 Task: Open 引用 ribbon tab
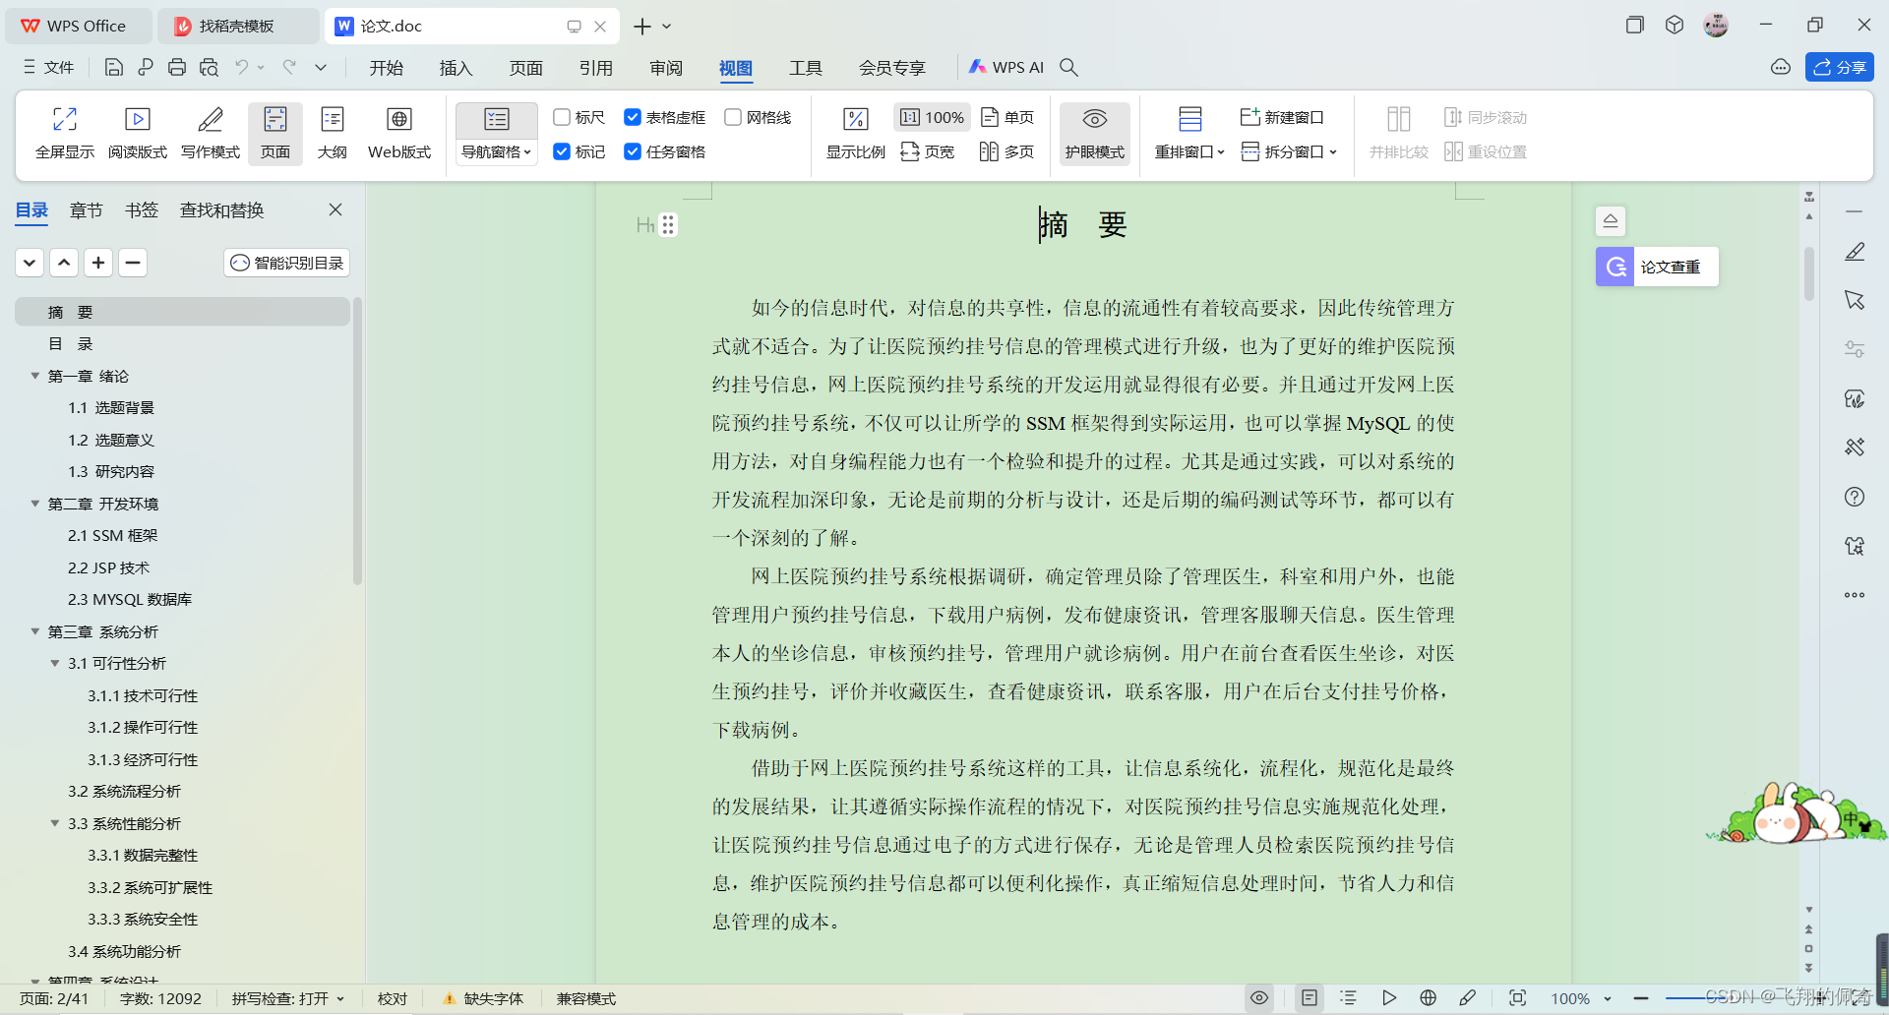coord(596,67)
